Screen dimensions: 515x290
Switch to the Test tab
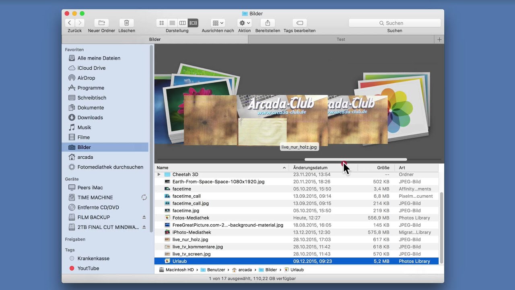tap(341, 39)
